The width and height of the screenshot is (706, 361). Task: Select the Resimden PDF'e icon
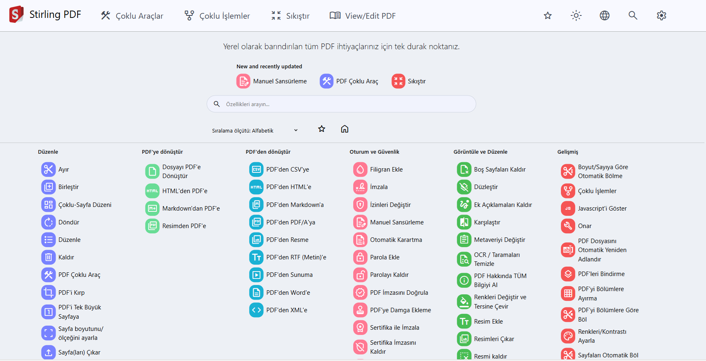tap(152, 226)
